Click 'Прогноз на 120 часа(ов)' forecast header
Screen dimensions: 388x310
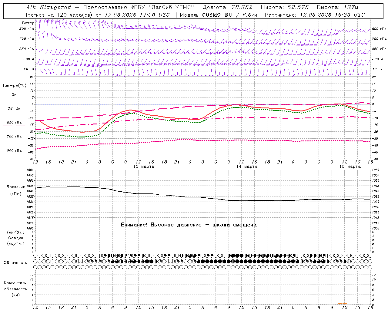(58, 15)
